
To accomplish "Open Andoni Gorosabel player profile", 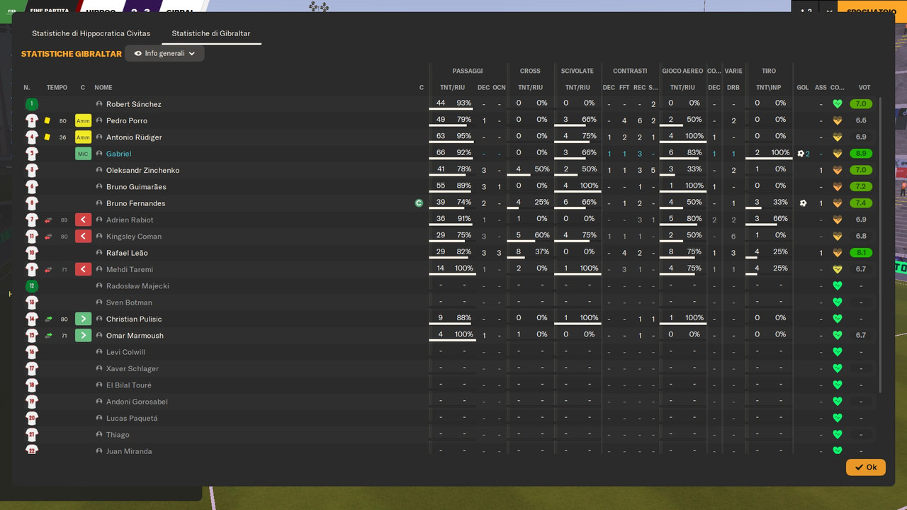I will [137, 402].
